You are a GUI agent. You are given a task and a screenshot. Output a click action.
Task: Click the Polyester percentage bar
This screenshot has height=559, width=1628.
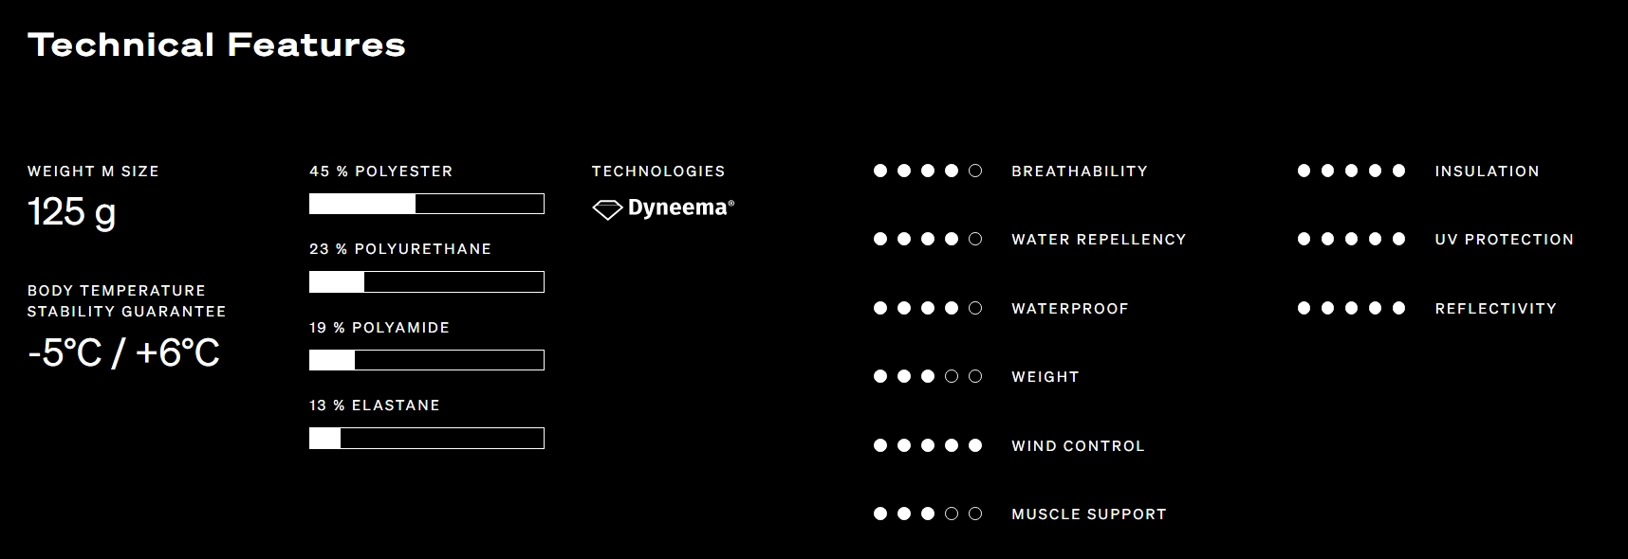click(426, 204)
